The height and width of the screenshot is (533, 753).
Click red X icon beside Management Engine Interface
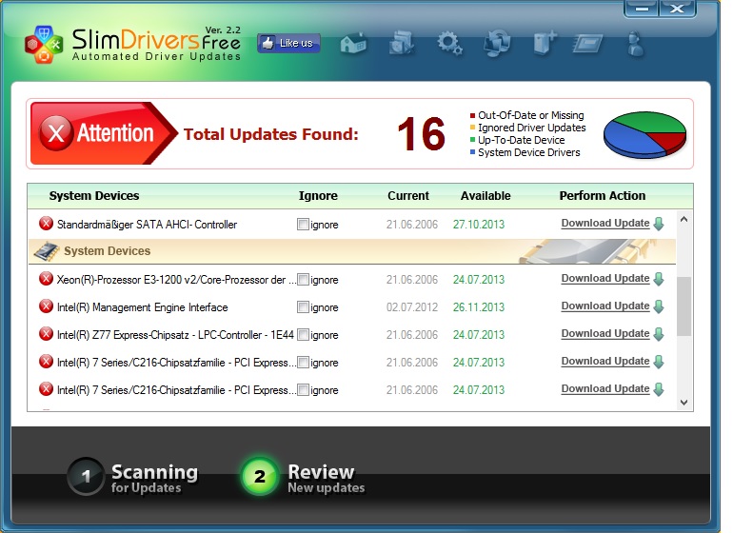pyautogui.click(x=46, y=306)
